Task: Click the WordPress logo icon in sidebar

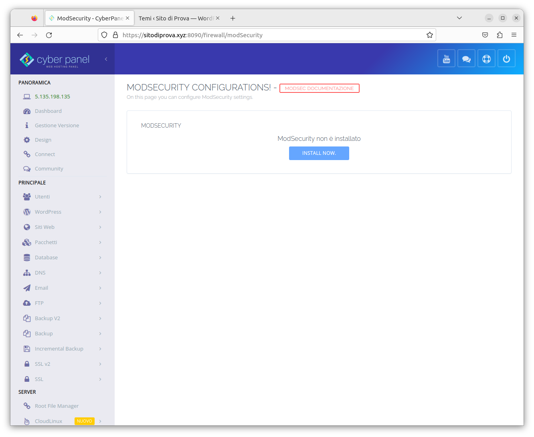Action: pyautogui.click(x=27, y=212)
